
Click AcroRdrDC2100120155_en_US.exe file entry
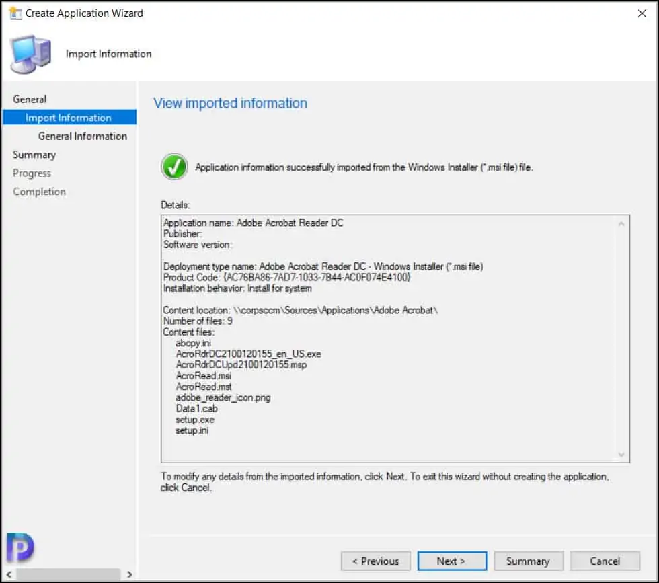(248, 354)
